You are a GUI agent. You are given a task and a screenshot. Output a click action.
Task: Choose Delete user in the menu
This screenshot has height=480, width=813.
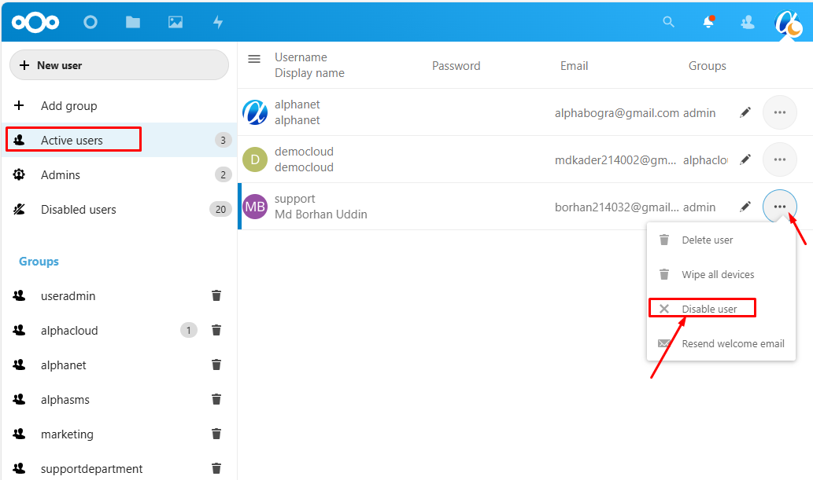[x=707, y=240]
